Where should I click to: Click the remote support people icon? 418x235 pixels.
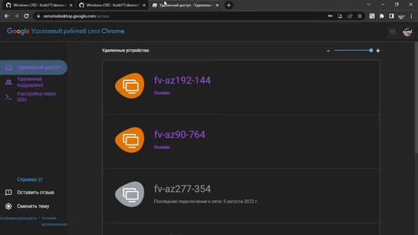click(x=8, y=82)
